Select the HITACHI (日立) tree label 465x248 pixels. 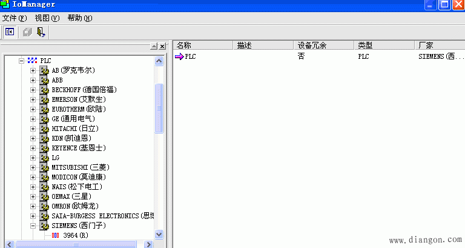click(x=75, y=129)
